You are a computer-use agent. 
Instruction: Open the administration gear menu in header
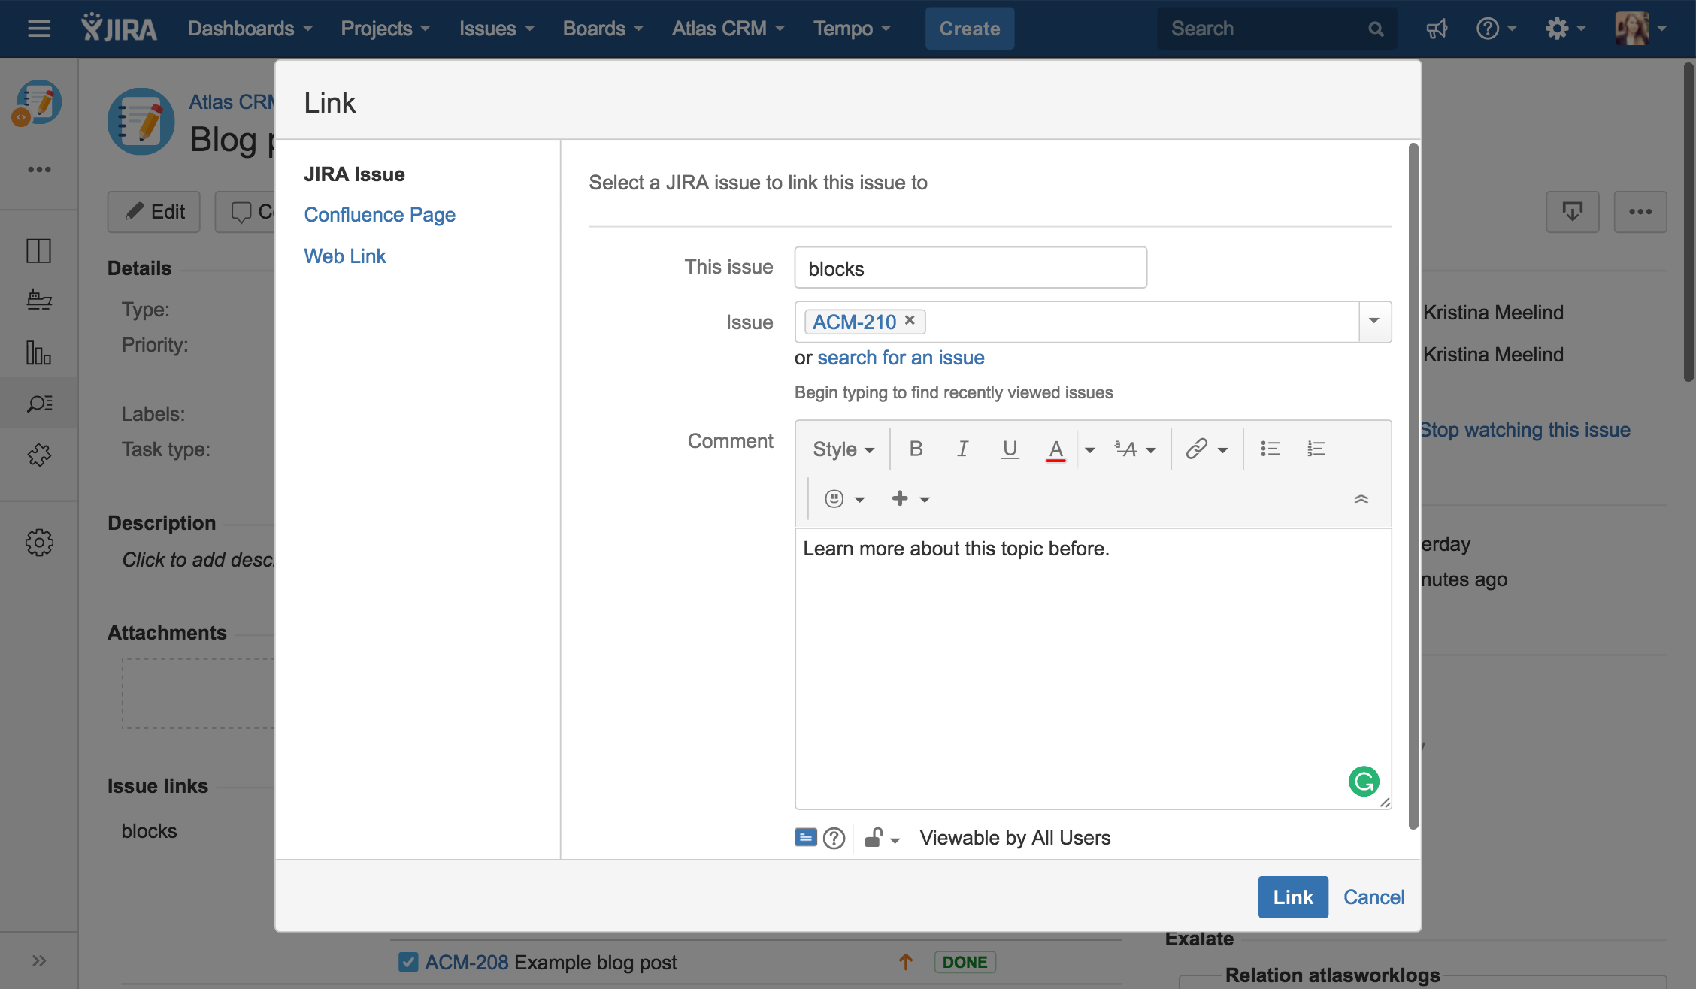(x=1565, y=29)
